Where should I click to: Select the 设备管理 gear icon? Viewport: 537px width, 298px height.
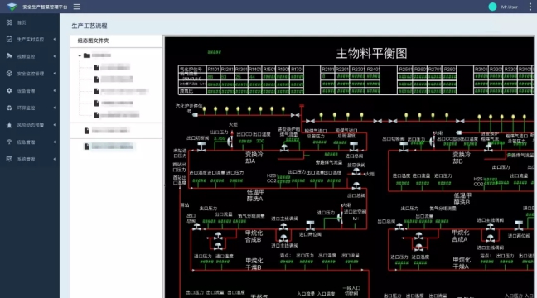(9, 90)
